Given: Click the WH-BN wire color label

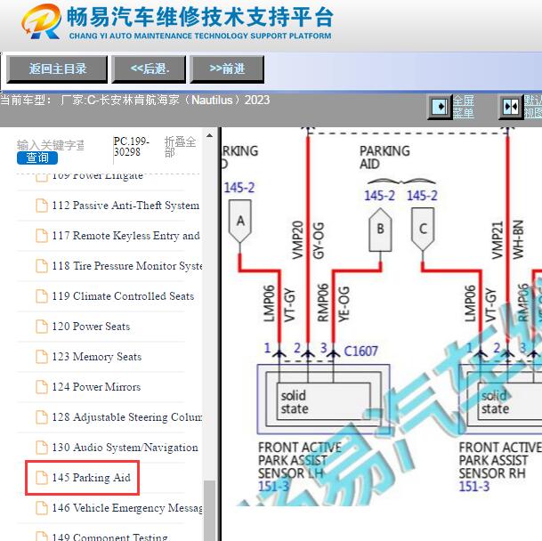Looking at the screenshot, I should pos(518,239).
